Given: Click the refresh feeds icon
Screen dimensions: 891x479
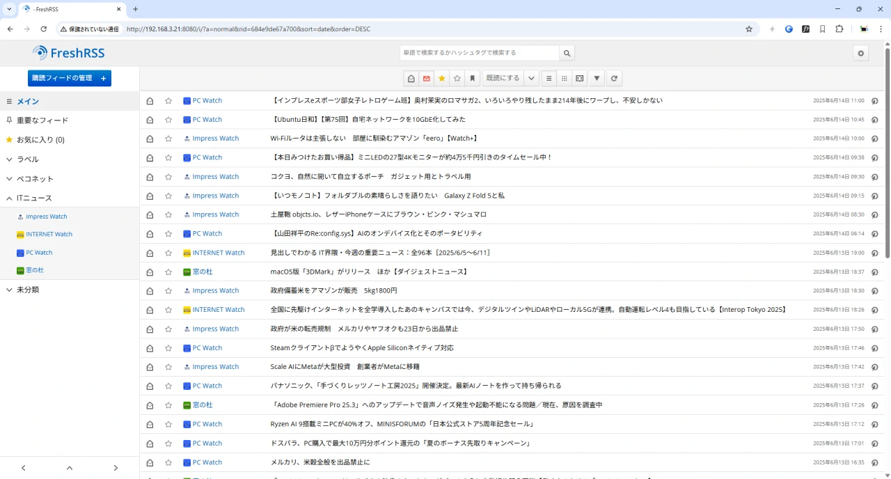Looking at the screenshot, I should (614, 79).
